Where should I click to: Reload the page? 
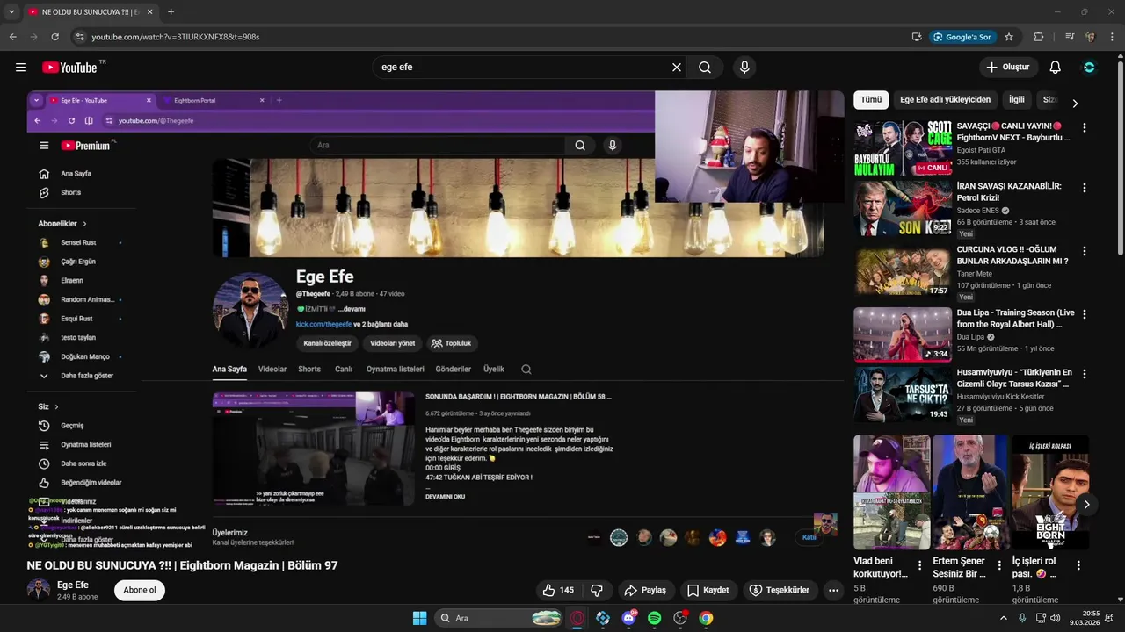pos(54,37)
